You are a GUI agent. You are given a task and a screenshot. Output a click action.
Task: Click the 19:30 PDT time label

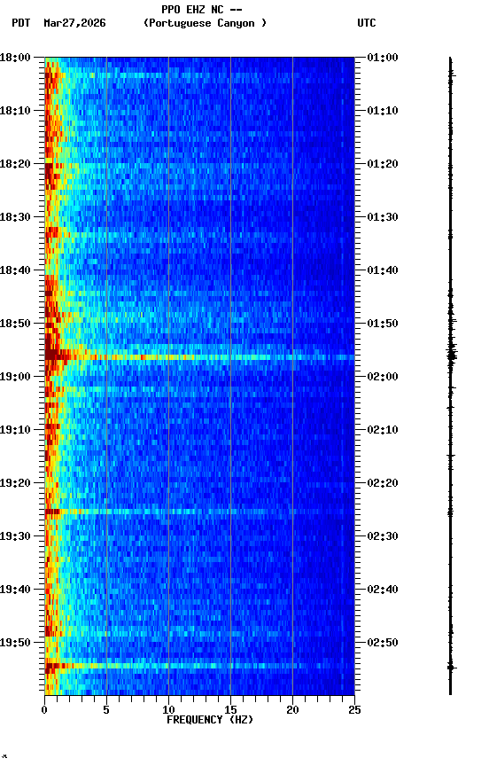[15, 536]
